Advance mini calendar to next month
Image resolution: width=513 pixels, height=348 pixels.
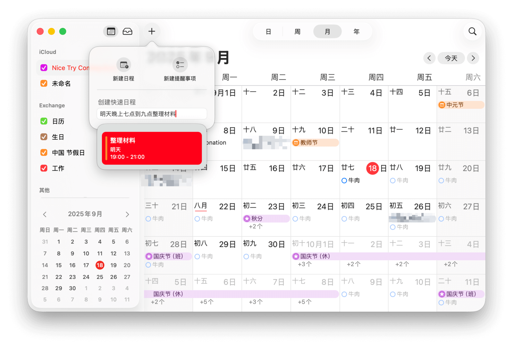[127, 214]
